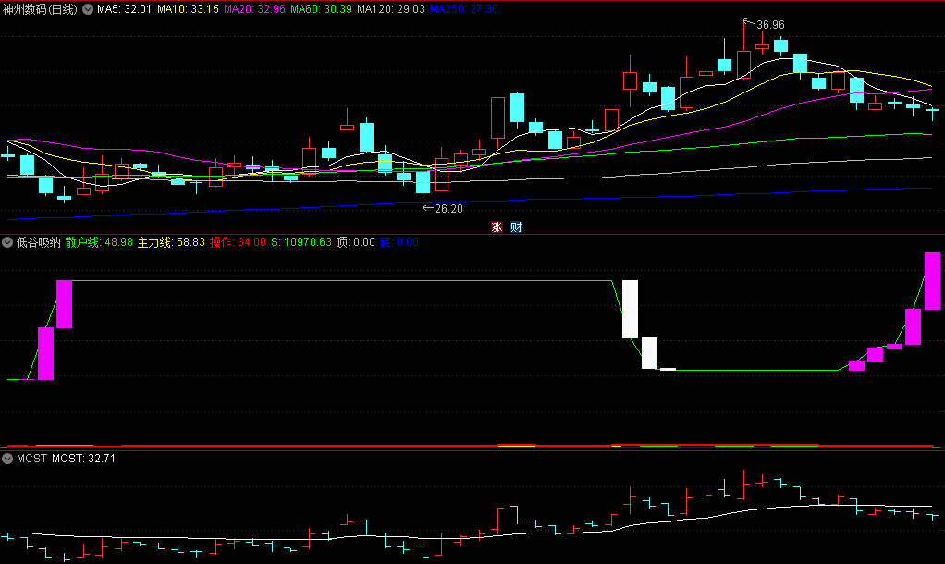Select the 低谷吸纳 indicator name
Image resolution: width=945 pixels, height=564 pixels.
tap(39, 242)
